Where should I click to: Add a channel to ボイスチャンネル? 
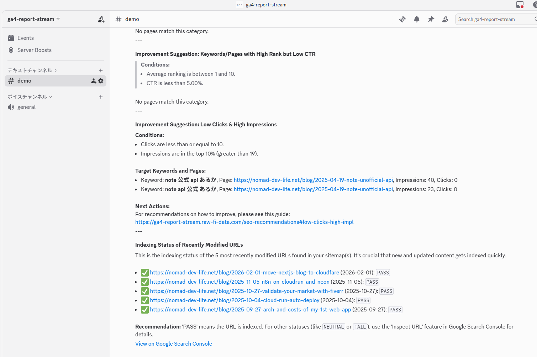[101, 97]
